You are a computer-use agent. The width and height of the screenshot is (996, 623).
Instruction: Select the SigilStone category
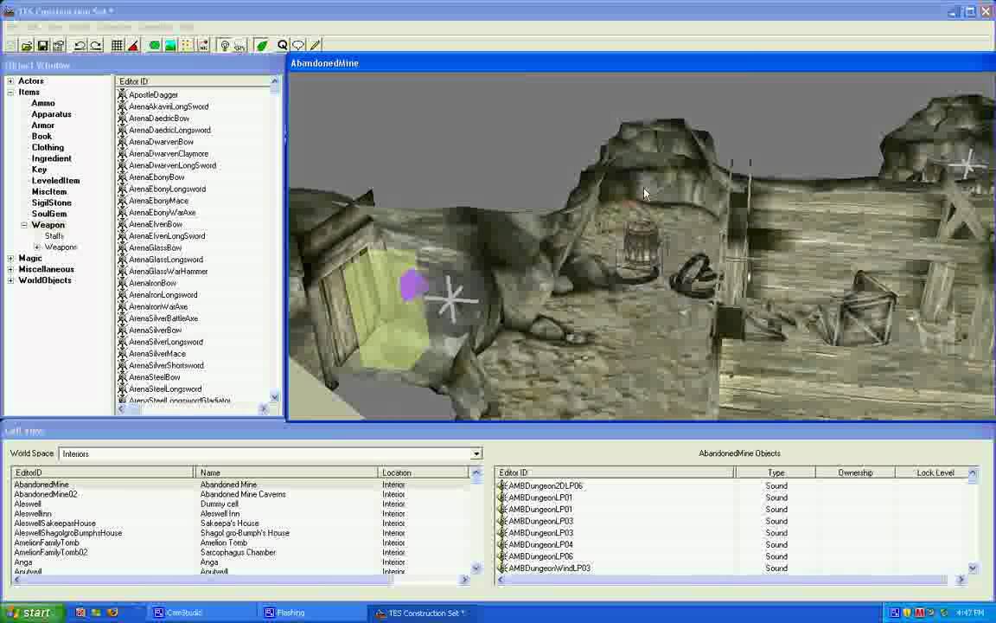[52, 202]
